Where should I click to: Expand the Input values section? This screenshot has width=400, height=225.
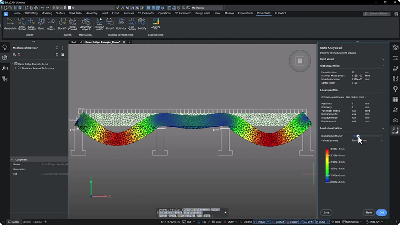[x=383, y=59]
